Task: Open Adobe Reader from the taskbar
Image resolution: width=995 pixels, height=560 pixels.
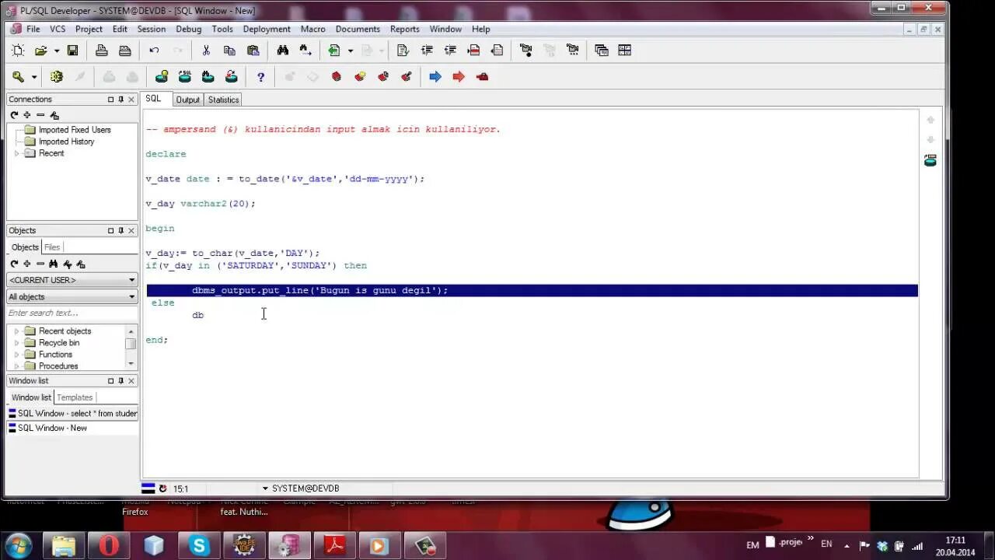Action: click(x=334, y=546)
